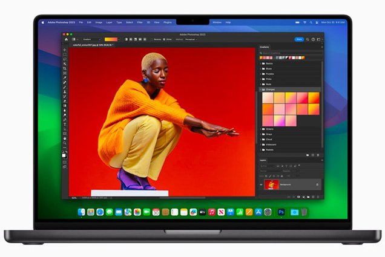Select the Clone Stamp tool
This screenshot has height=257, width=385.
[x=65, y=92]
